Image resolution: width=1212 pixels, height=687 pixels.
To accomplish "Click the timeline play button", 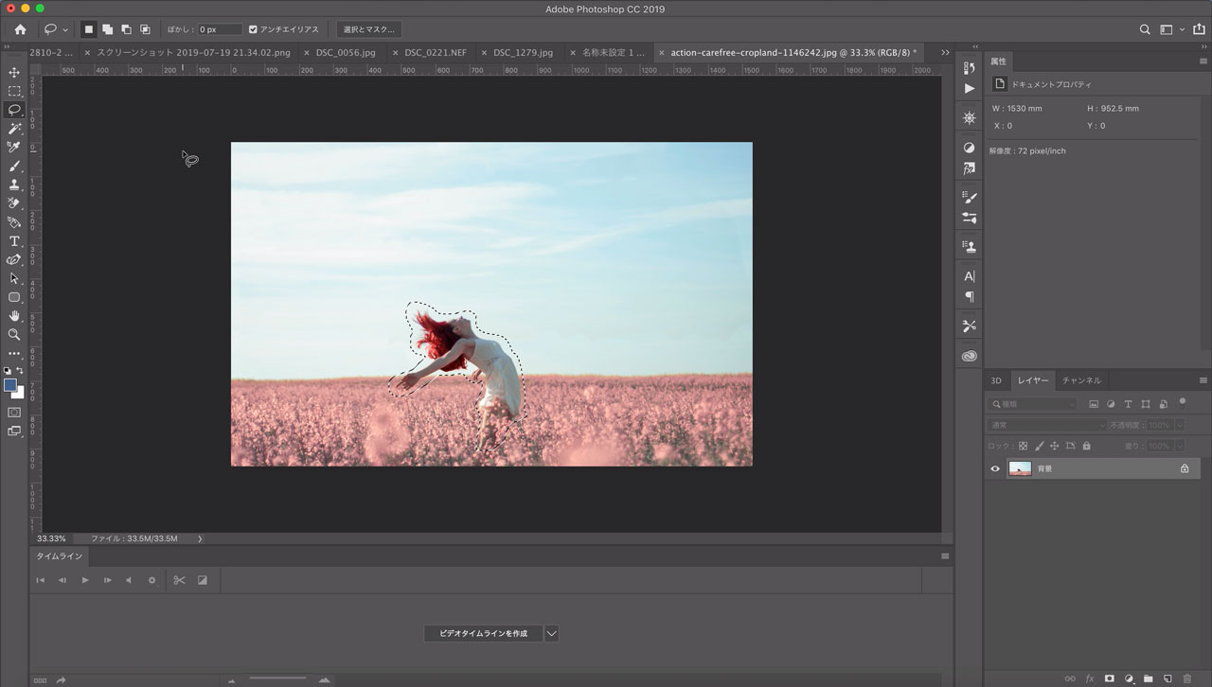I will click(85, 580).
